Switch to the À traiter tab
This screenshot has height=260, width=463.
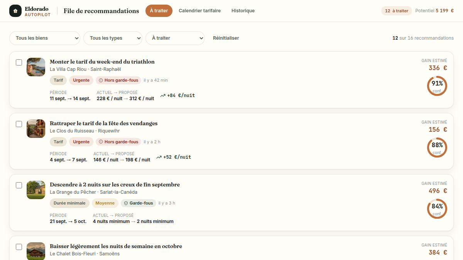click(x=159, y=11)
